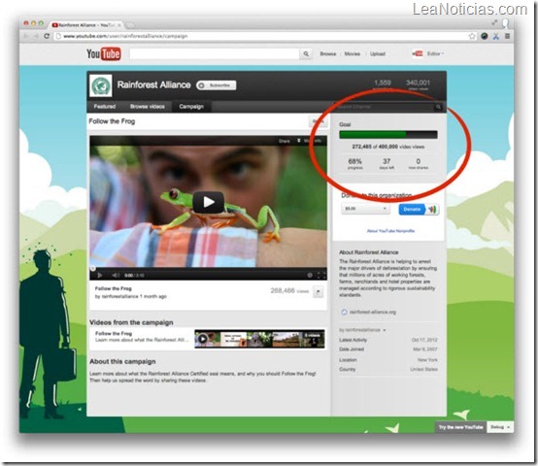The height and width of the screenshot is (466, 538).
Task: Click the statistics icon beside the view count
Action: click(319, 292)
